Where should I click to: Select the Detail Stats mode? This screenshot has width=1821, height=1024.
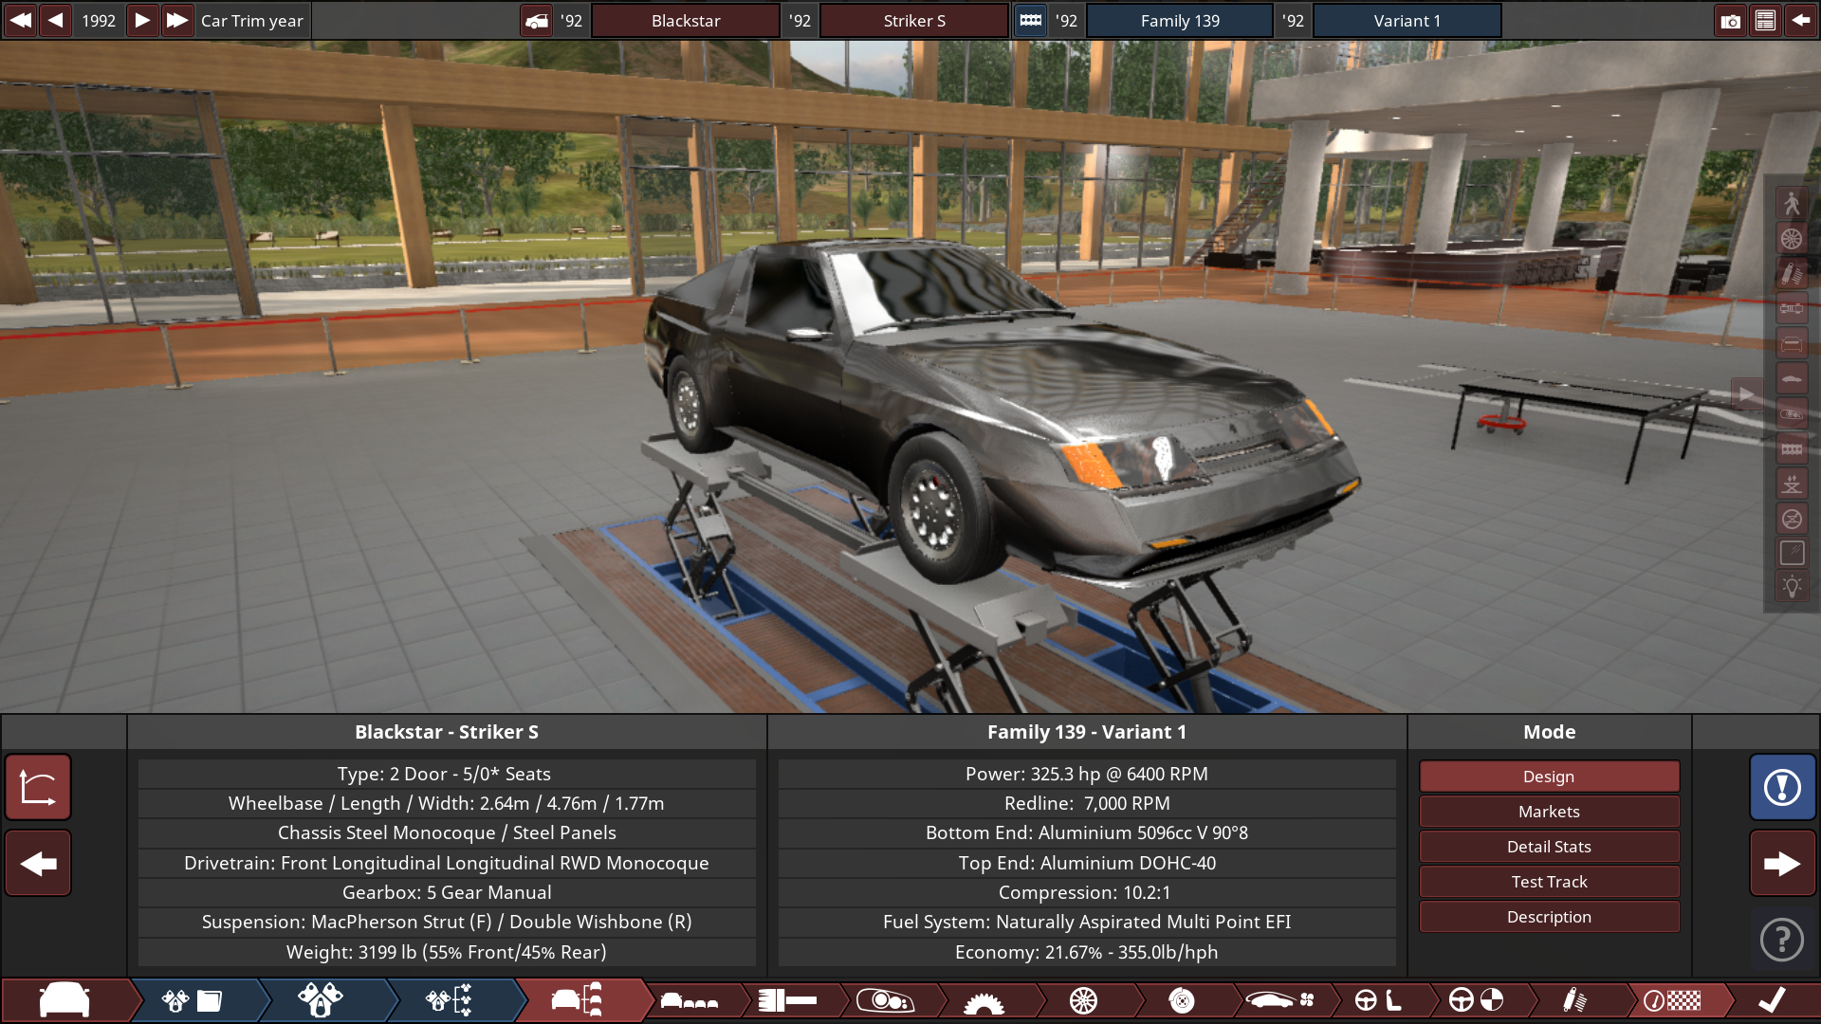(x=1549, y=847)
